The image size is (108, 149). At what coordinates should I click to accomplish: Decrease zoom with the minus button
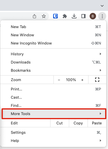(59, 80)
